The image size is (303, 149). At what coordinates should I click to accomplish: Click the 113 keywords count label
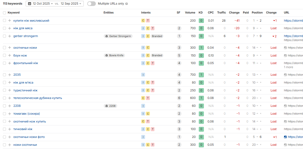coord(13,4)
